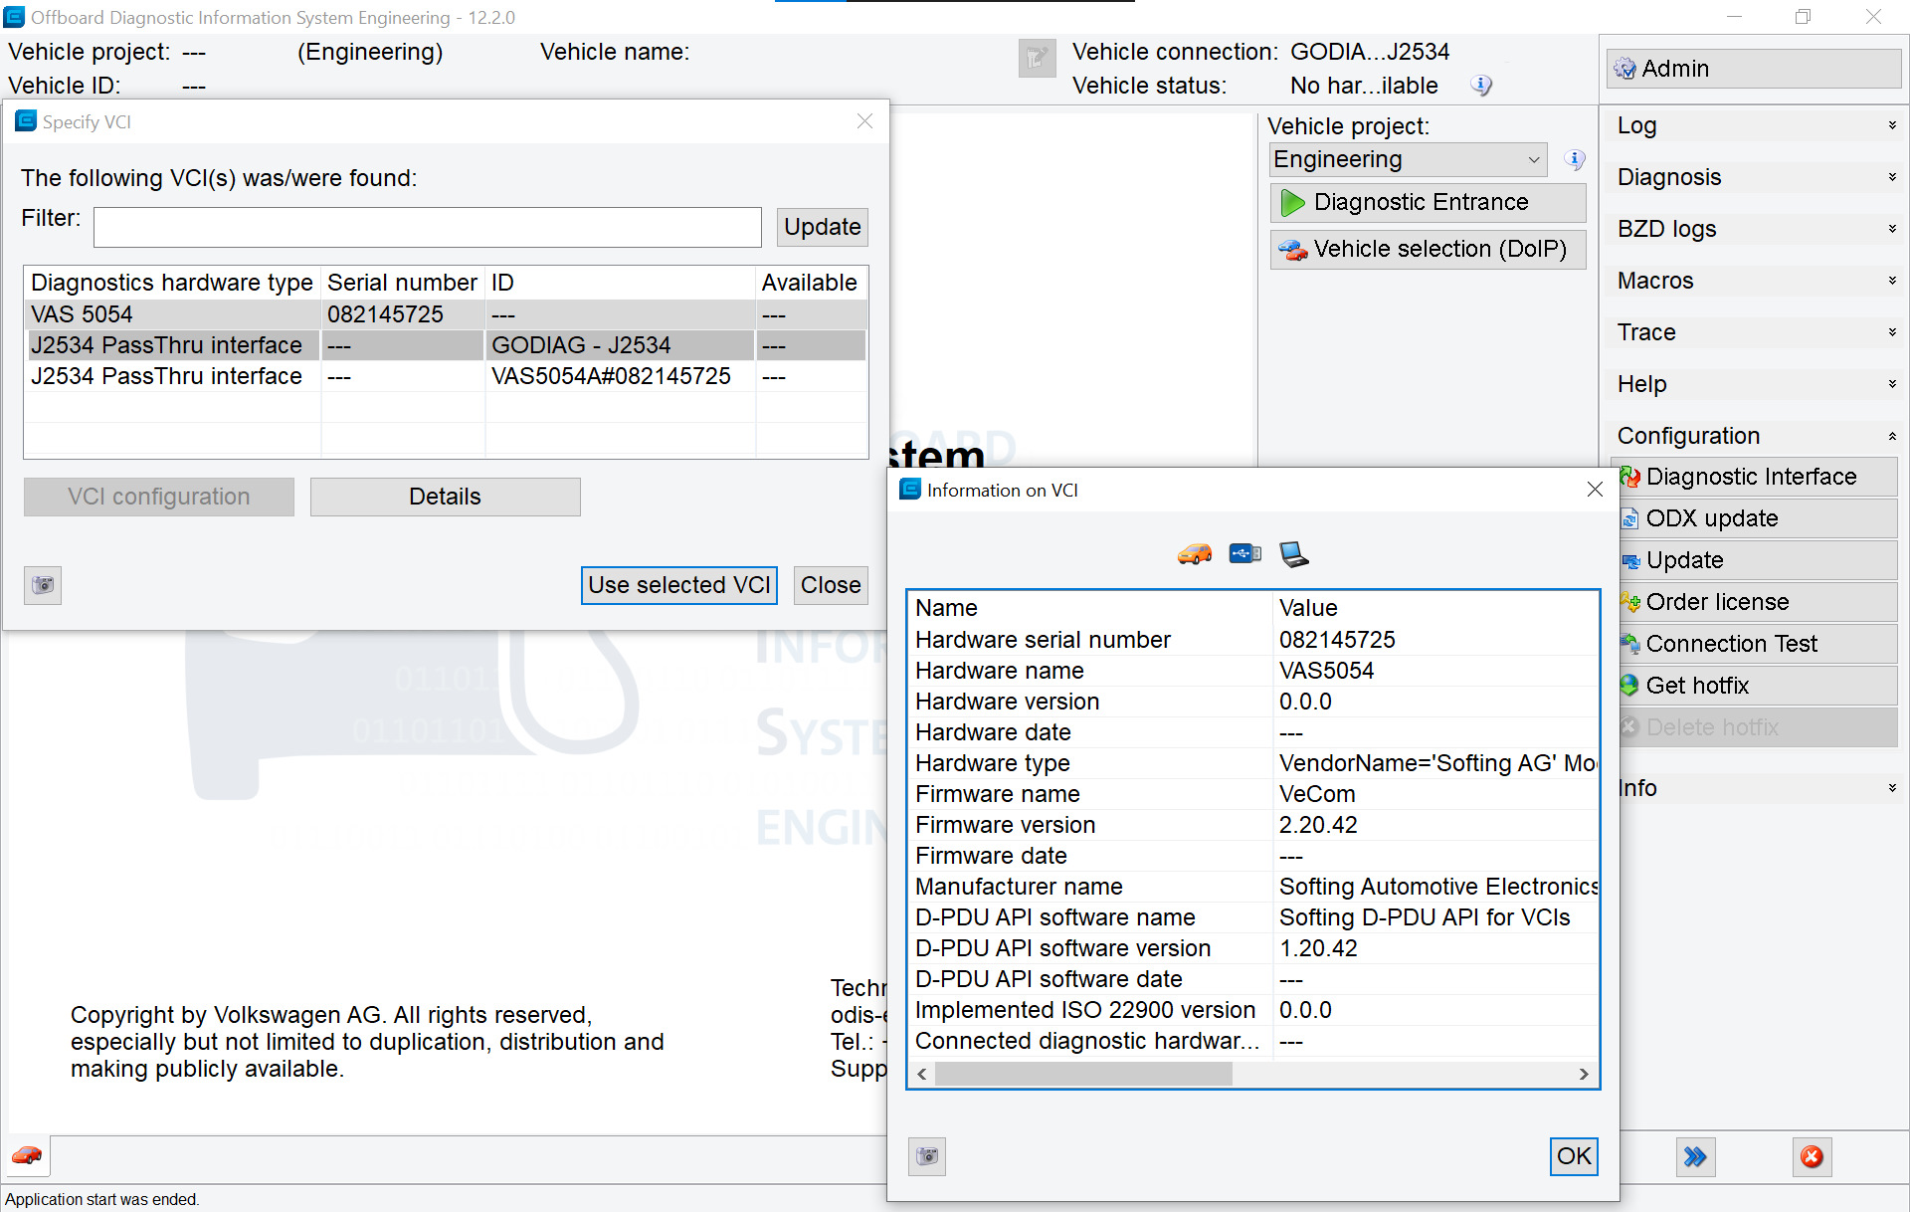Select the Hardware type row
The image size is (1910, 1212).
point(1253,763)
